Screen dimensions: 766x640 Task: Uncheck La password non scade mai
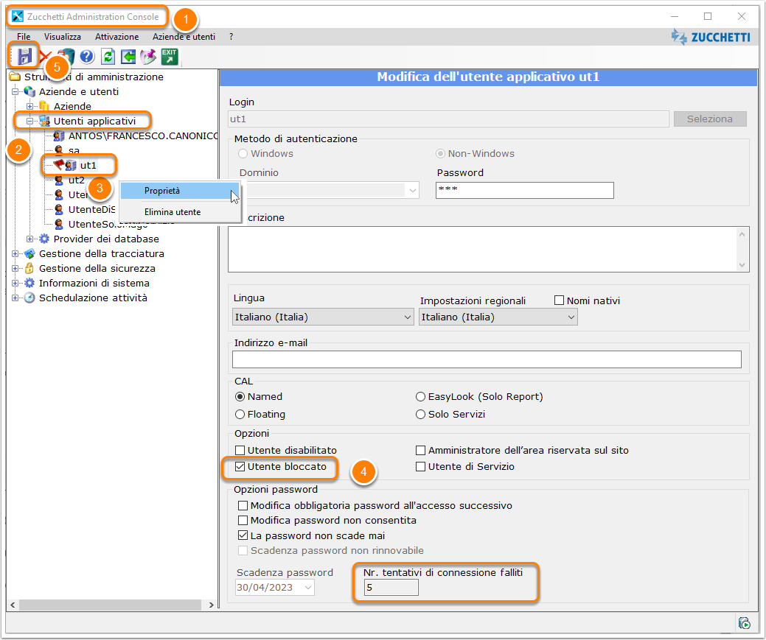tap(243, 535)
